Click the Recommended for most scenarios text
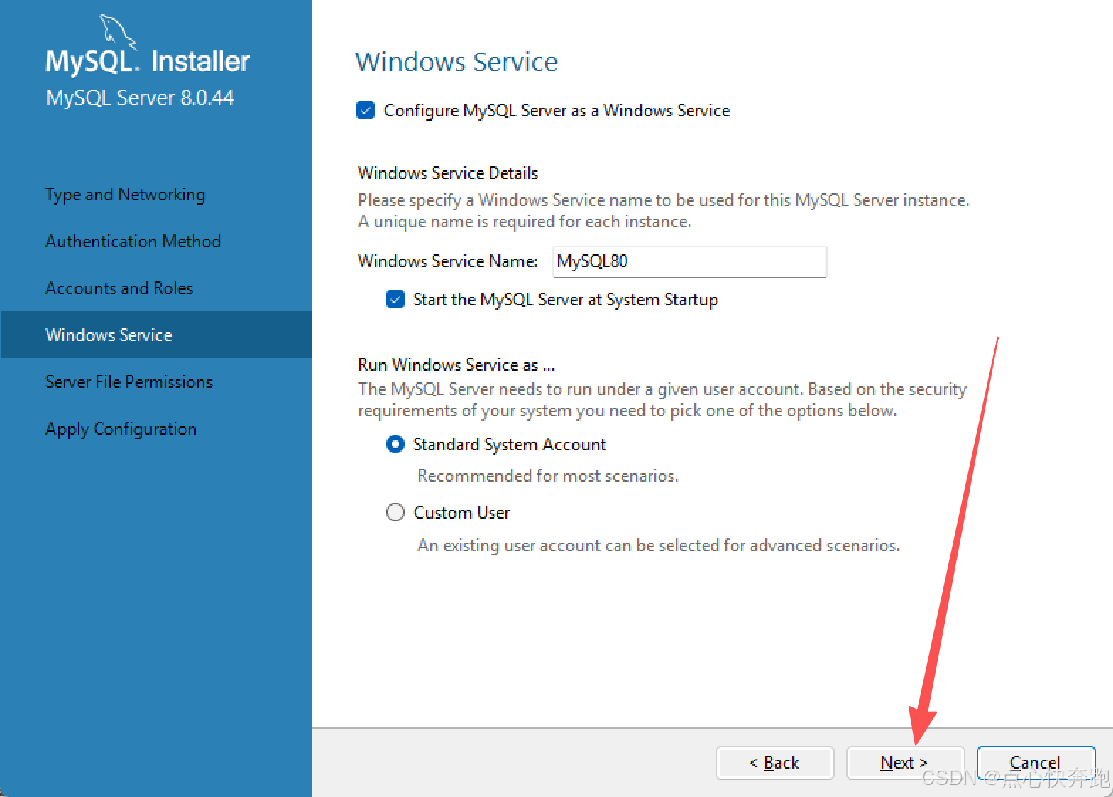This screenshot has width=1113, height=797. [x=548, y=476]
